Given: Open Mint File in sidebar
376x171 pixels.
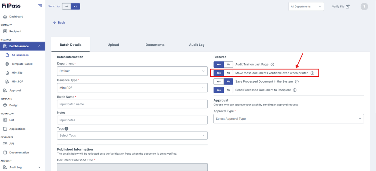Looking at the screenshot, I should pos(17,73).
